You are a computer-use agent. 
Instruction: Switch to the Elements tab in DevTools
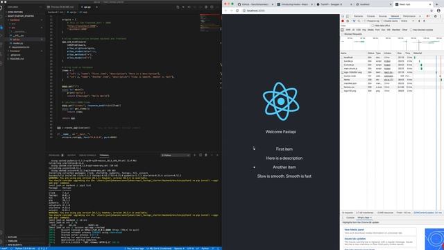tap(358, 16)
